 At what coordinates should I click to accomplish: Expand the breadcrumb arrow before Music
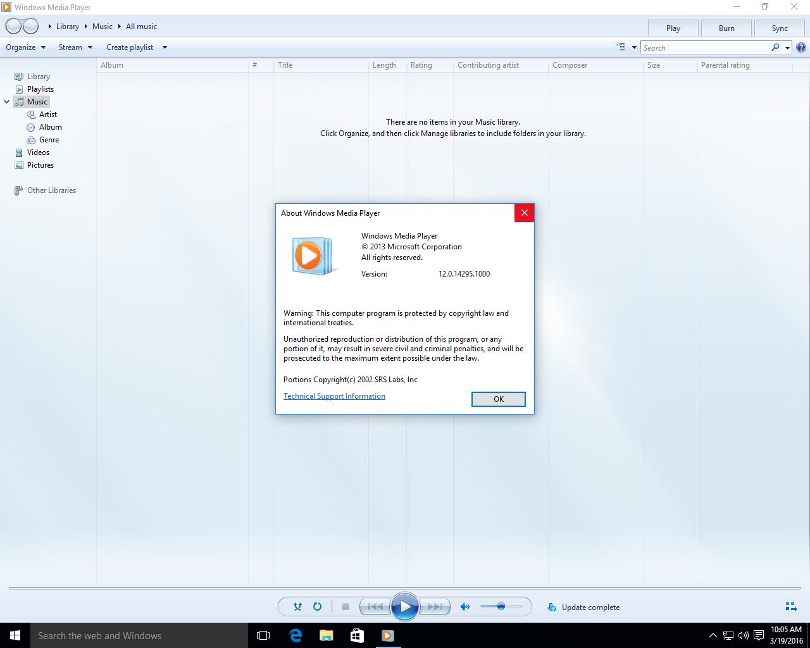85,26
